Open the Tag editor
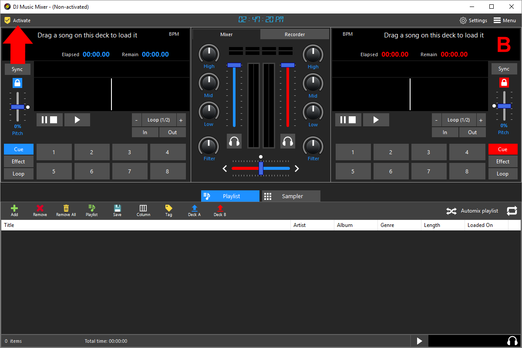The height and width of the screenshot is (348, 522). point(168,210)
